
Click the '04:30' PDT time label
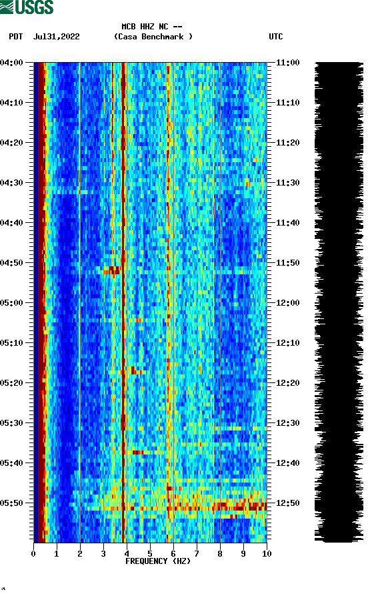(x=11, y=182)
